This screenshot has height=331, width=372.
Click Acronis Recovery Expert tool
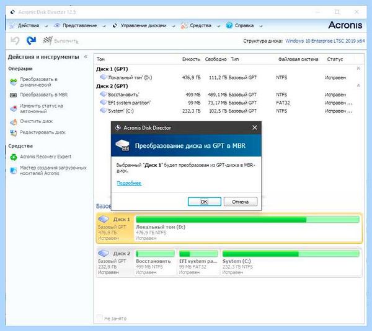click(x=45, y=157)
